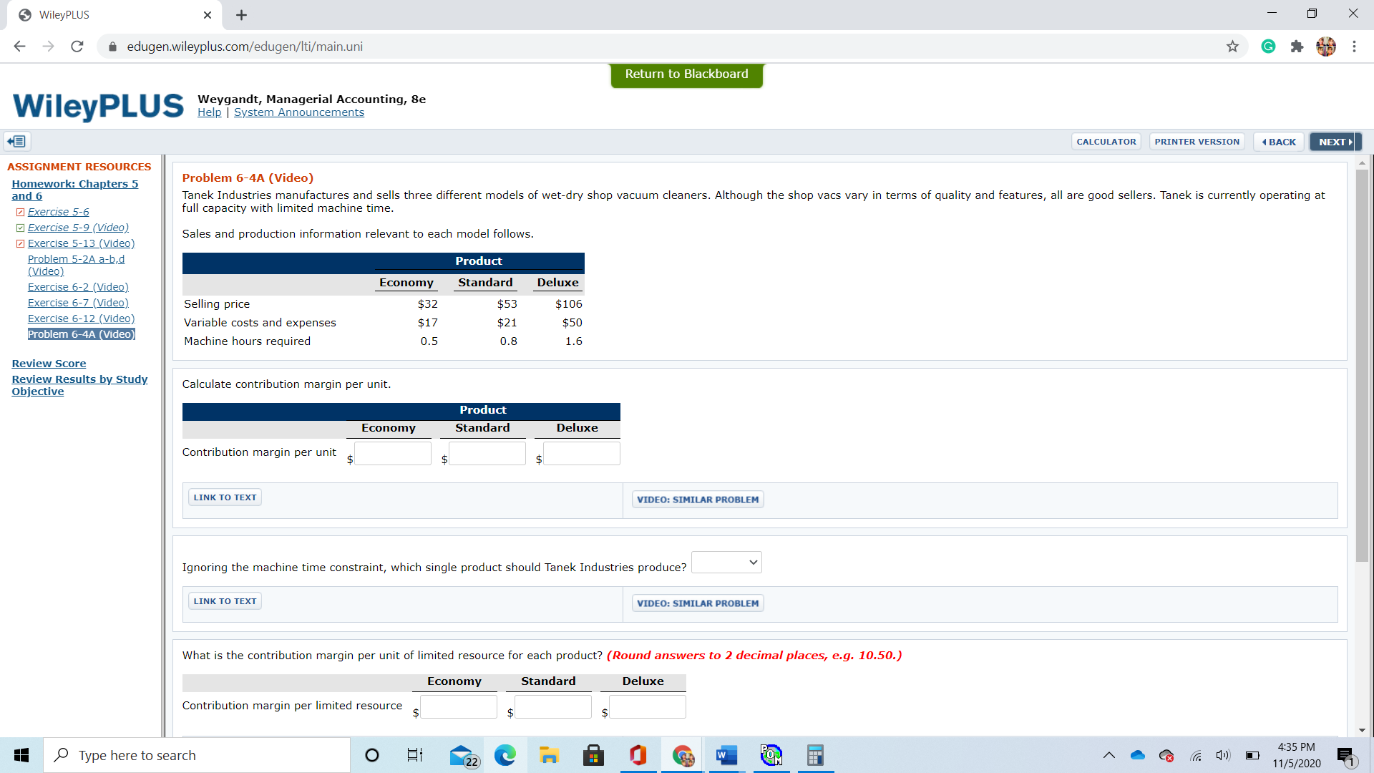Open the single product selection dropdown
The image size is (1374, 773).
pos(726,563)
